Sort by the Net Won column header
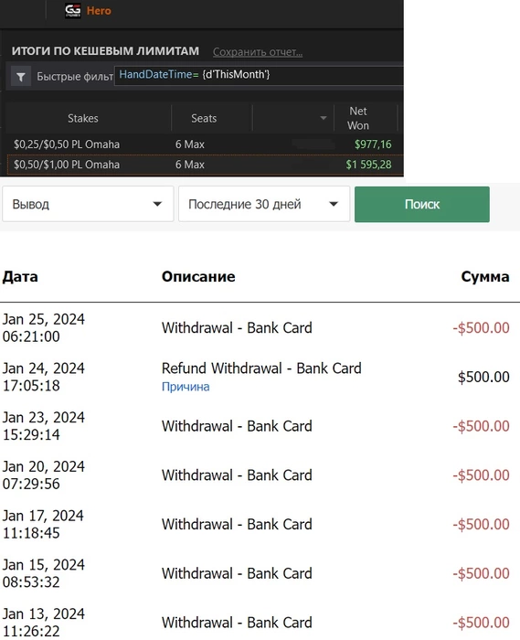Image resolution: width=520 pixels, height=640 pixels. [x=358, y=118]
